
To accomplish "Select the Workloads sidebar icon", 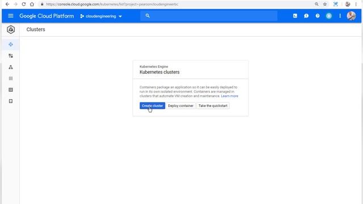I will pos(11,56).
